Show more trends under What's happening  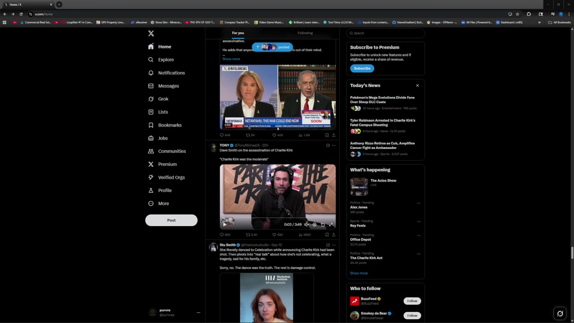pyautogui.click(x=359, y=273)
